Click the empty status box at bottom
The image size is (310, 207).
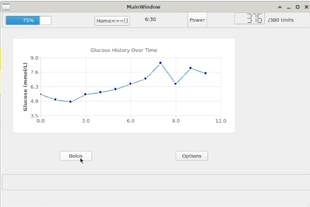(155, 182)
